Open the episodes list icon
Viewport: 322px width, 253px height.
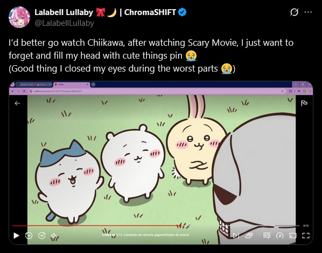click(249, 236)
